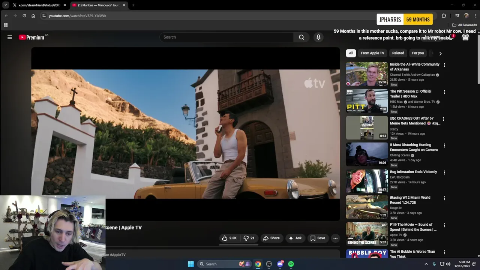Open options for xQc CRASHES OUT video
This screenshot has height=270, width=480.
[444, 119]
